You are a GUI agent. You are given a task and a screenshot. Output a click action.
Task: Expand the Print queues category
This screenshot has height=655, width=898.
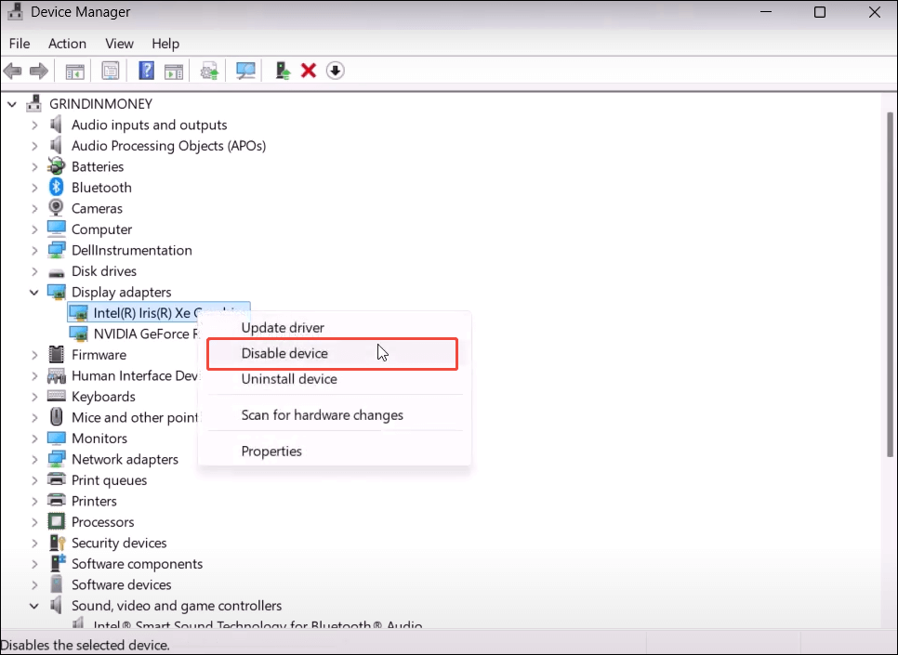(34, 480)
